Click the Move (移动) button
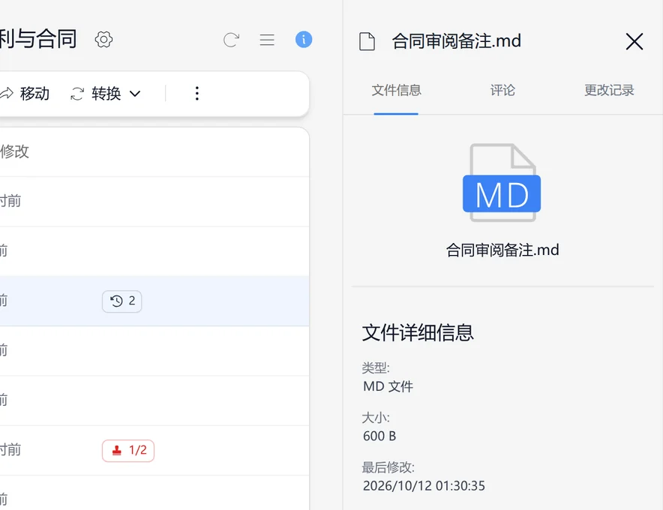Image resolution: width=663 pixels, height=510 pixels. [25, 94]
